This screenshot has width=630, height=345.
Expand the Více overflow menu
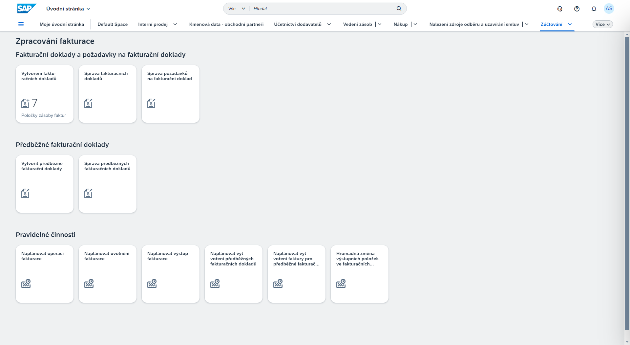click(602, 24)
